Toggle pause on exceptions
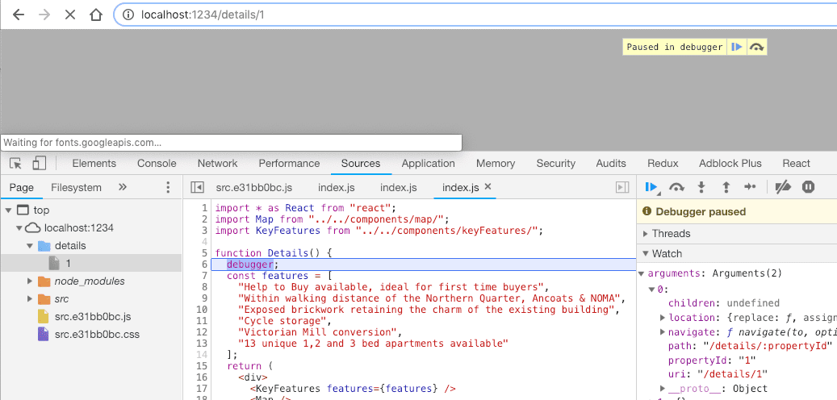 [x=808, y=186]
